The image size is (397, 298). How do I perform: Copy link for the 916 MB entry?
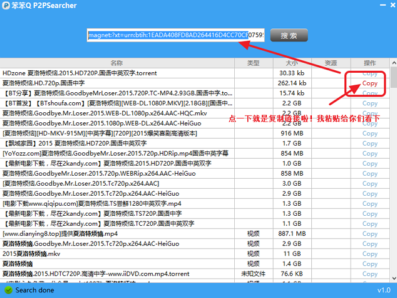click(x=369, y=134)
